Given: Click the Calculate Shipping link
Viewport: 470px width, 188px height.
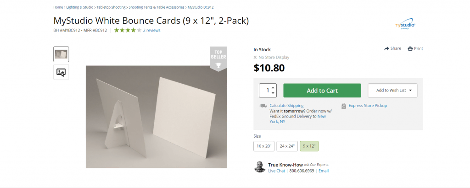Looking at the screenshot, I should point(286,106).
